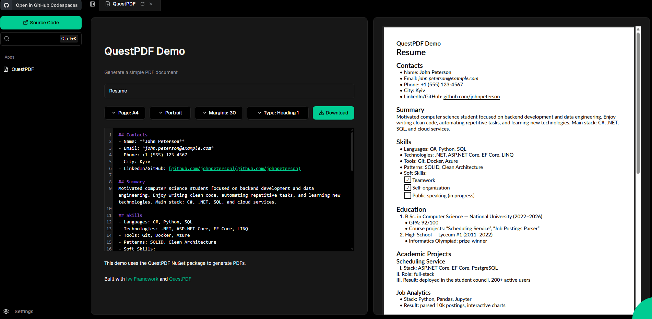Image resolution: width=652 pixels, height=319 pixels.
Task: Select the QuestPDF tab
Action: coord(124,4)
